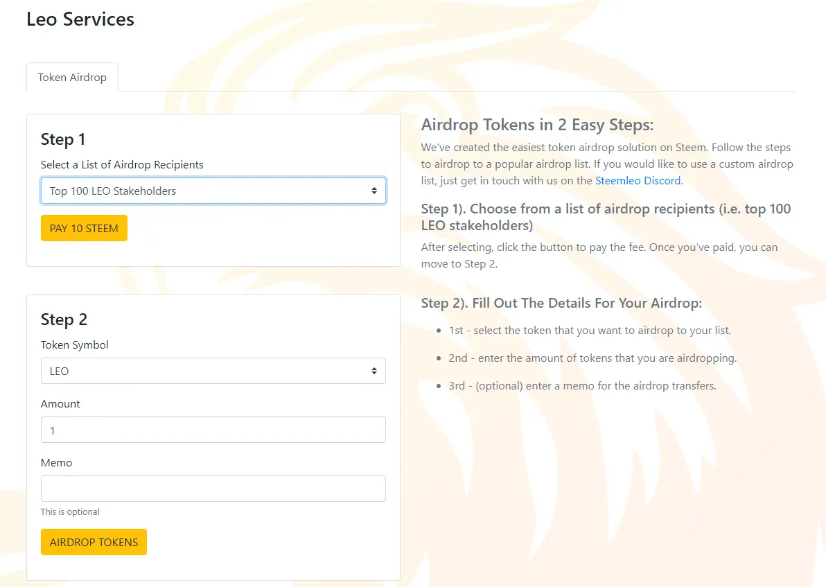This screenshot has height=587, width=826.
Task: Click 'Step 2). Fill Out The Details' heading
Action: [x=561, y=304]
